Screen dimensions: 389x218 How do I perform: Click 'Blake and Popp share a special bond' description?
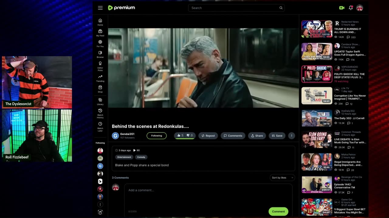tap(142, 165)
